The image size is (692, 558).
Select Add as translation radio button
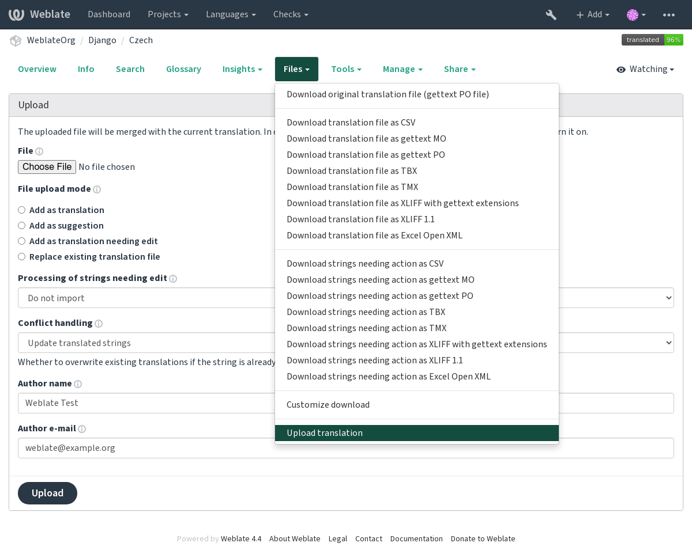tap(22, 210)
